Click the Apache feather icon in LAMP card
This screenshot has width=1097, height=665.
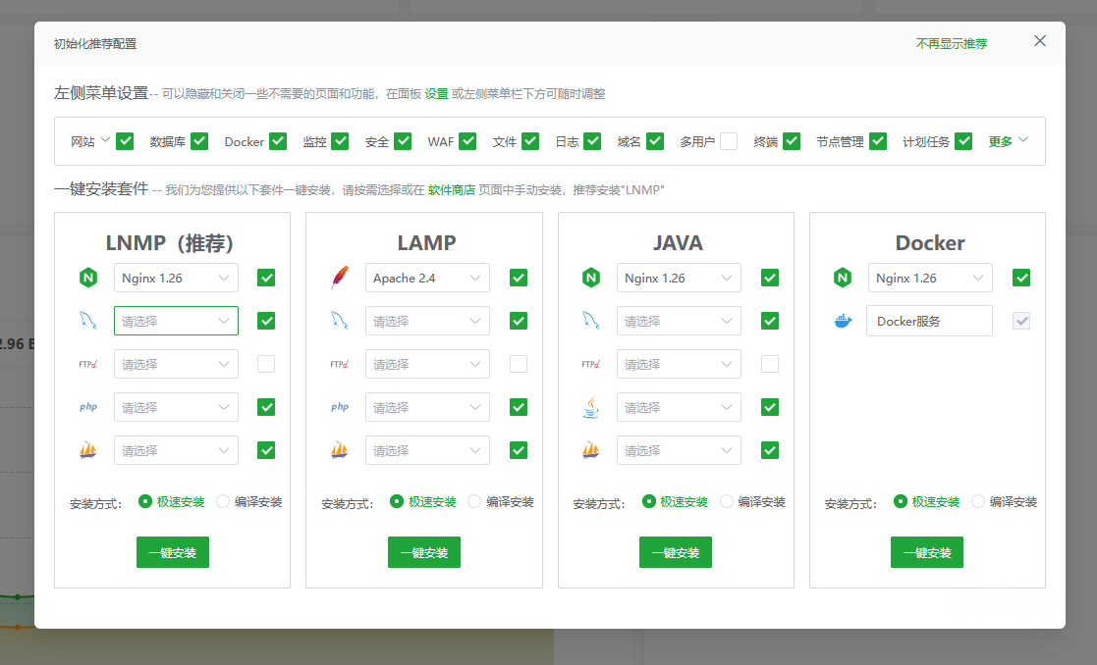coord(340,278)
